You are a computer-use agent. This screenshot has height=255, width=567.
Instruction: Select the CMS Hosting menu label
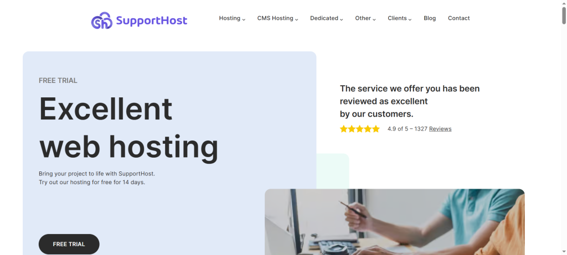[275, 18]
